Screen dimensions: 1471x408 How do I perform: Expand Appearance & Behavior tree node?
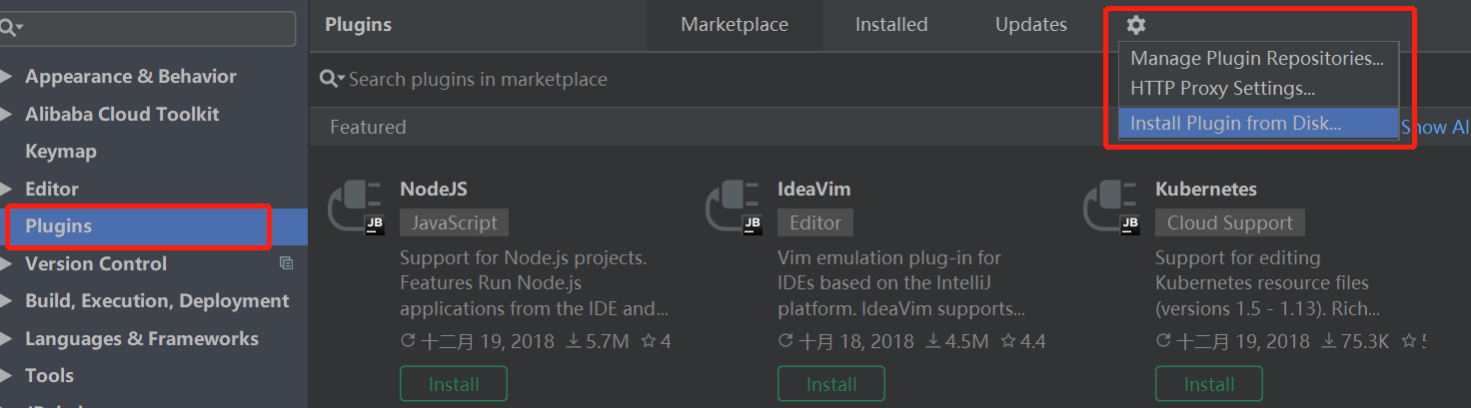click(8, 77)
